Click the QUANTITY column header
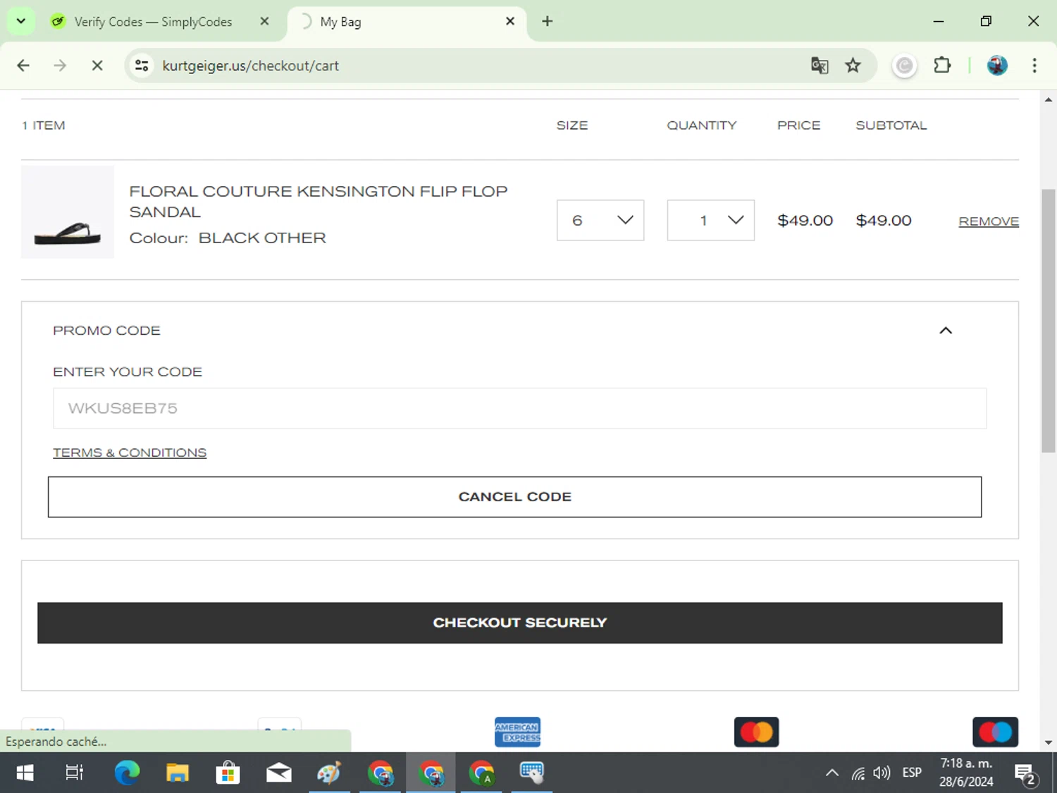 [702, 125]
